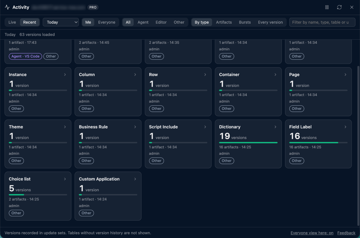Focus the filter by name search field
The width and height of the screenshot is (360, 238).
click(322, 22)
